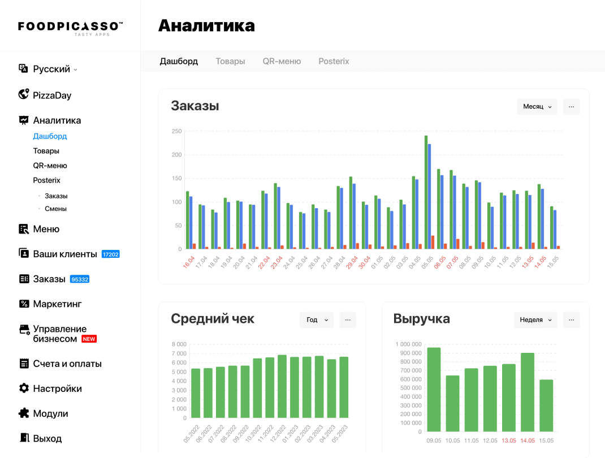Image resolution: width=605 pixels, height=458 pixels.
Task: Click the Ваши клиенты contacts icon
Action: point(23,253)
